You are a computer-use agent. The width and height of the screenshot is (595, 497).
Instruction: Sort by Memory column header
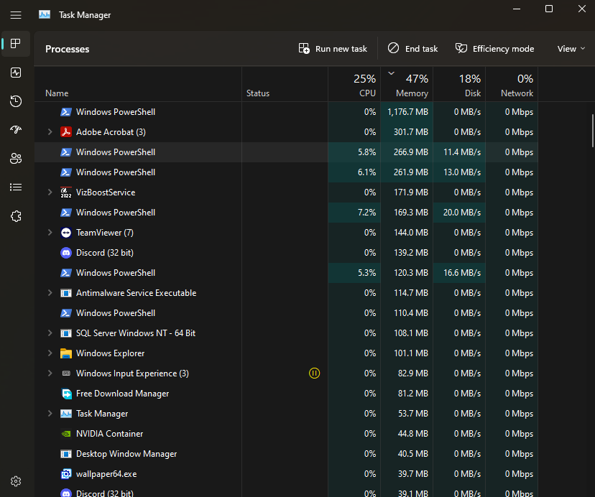point(407,84)
